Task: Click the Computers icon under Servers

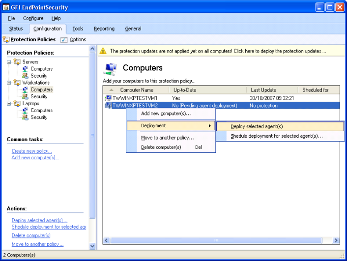Action: pyautogui.click(x=25, y=69)
